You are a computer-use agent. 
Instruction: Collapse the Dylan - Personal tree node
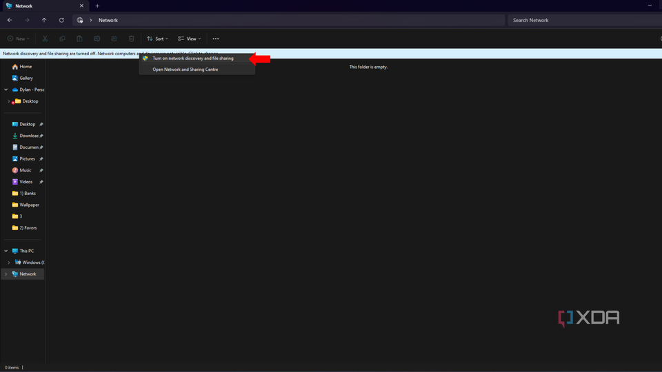(6, 90)
